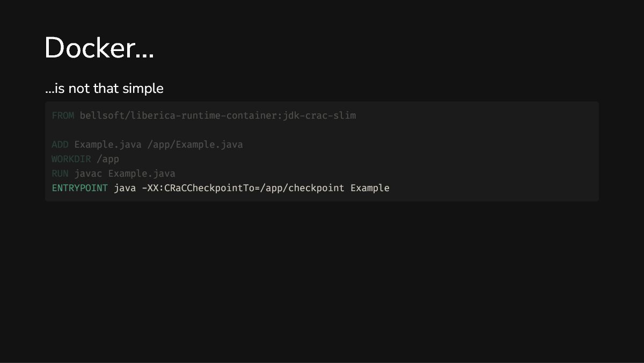Click the "Docker..." slide title
Viewport: 644px width, 363px height.
click(x=99, y=48)
